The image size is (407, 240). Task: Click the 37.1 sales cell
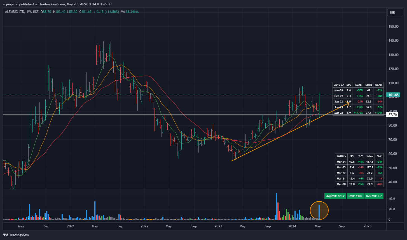click(369, 113)
